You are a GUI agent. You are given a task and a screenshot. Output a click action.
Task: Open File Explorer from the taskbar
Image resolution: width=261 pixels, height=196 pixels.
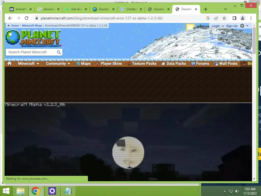click(x=20, y=191)
